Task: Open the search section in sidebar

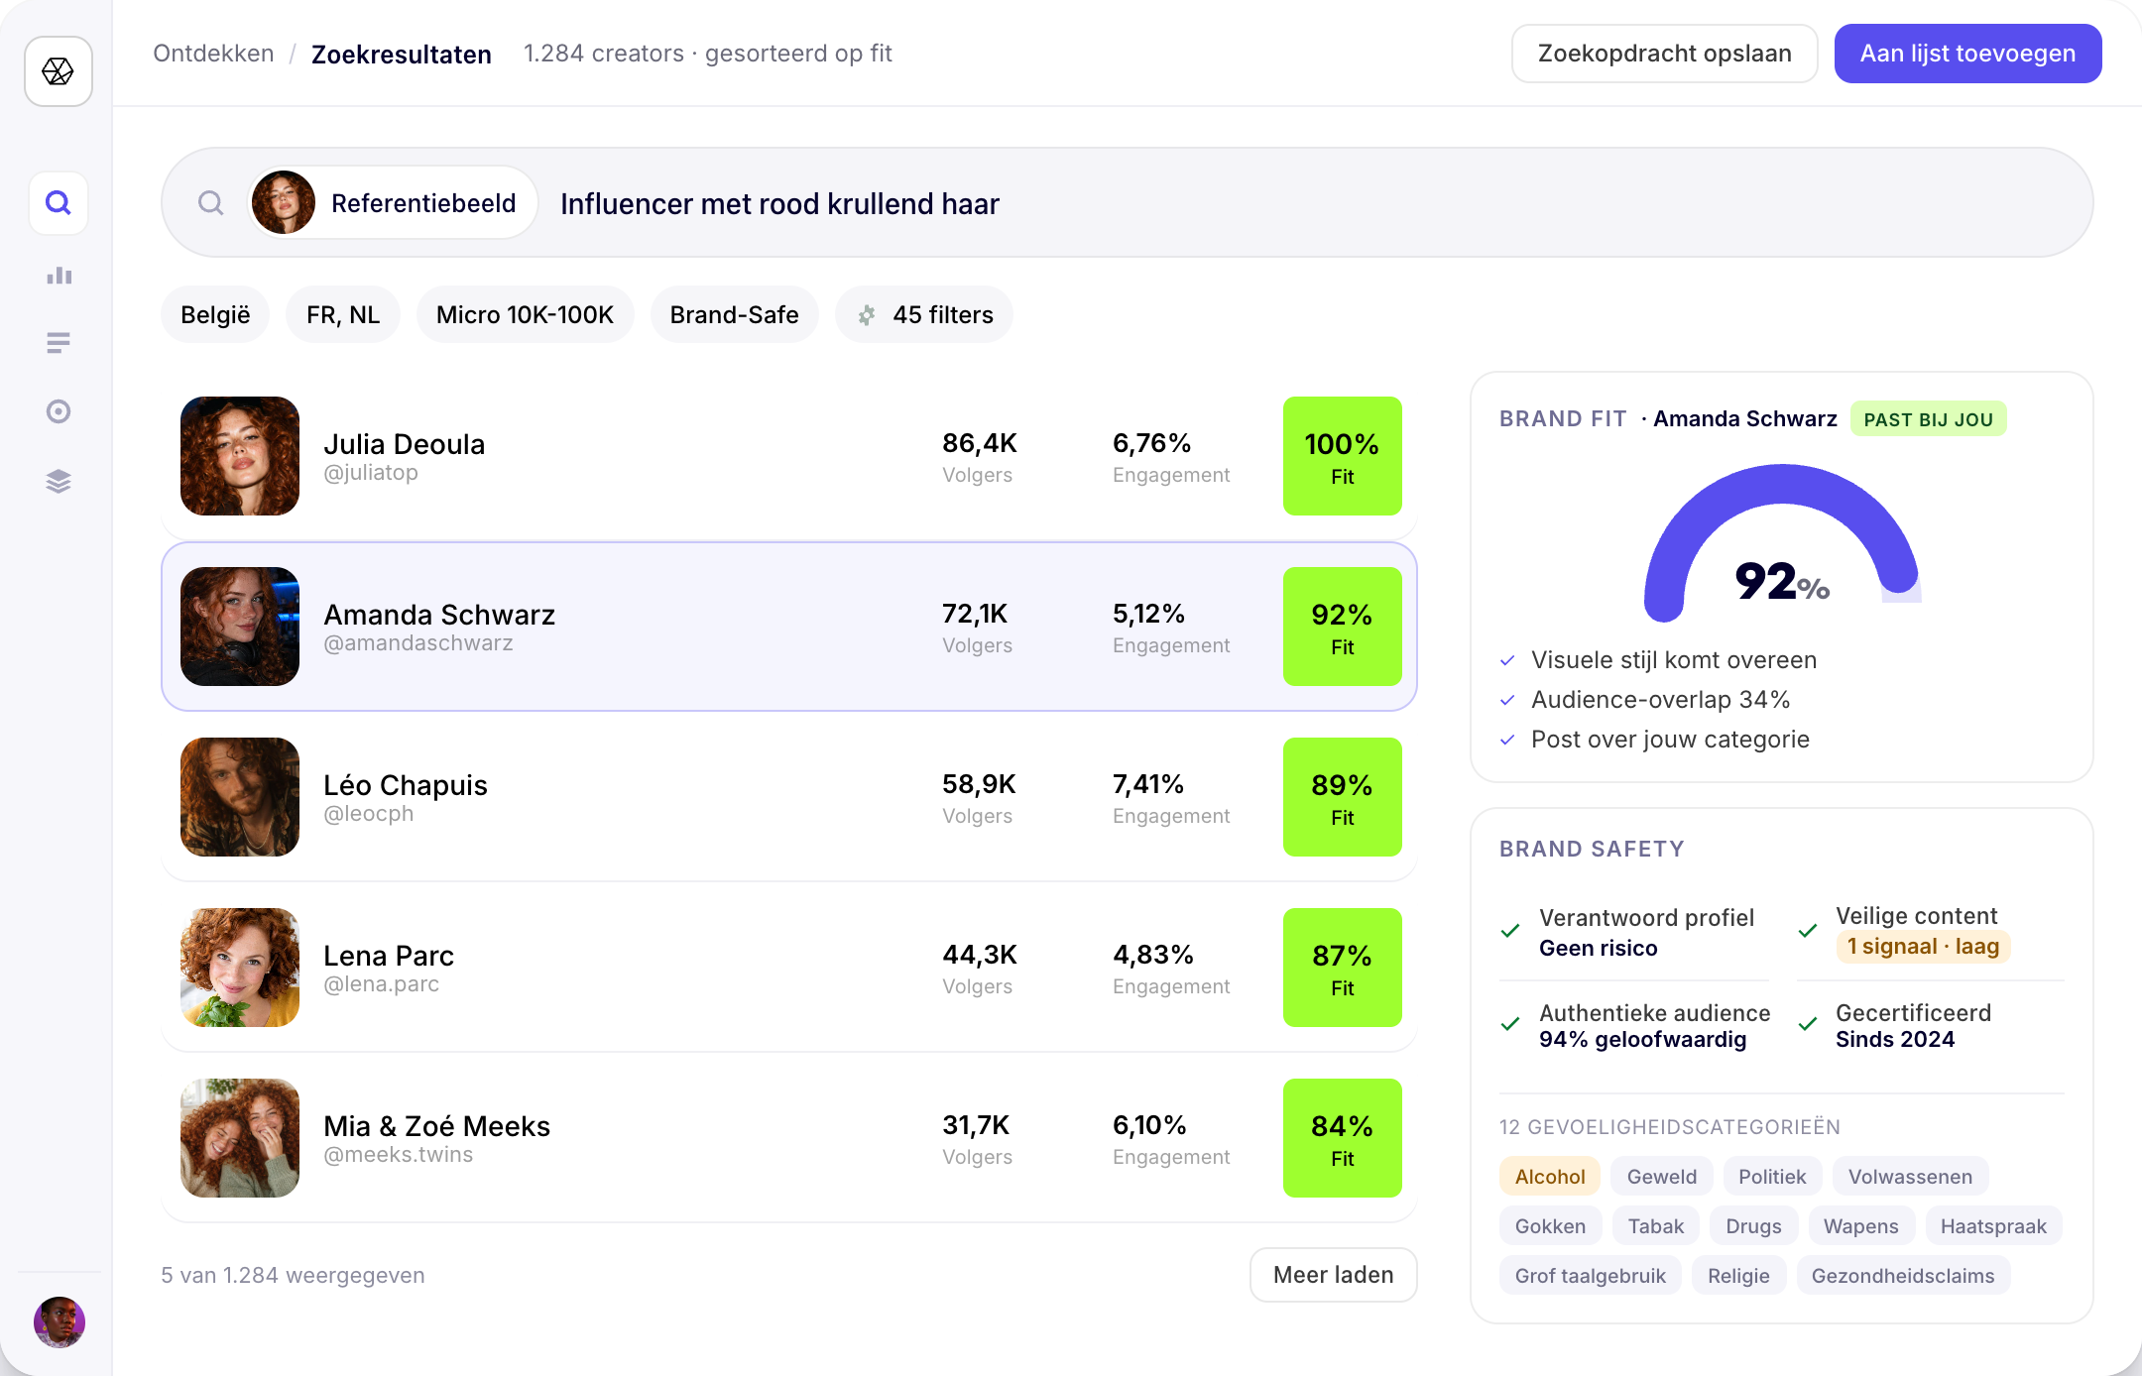Action: [59, 203]
